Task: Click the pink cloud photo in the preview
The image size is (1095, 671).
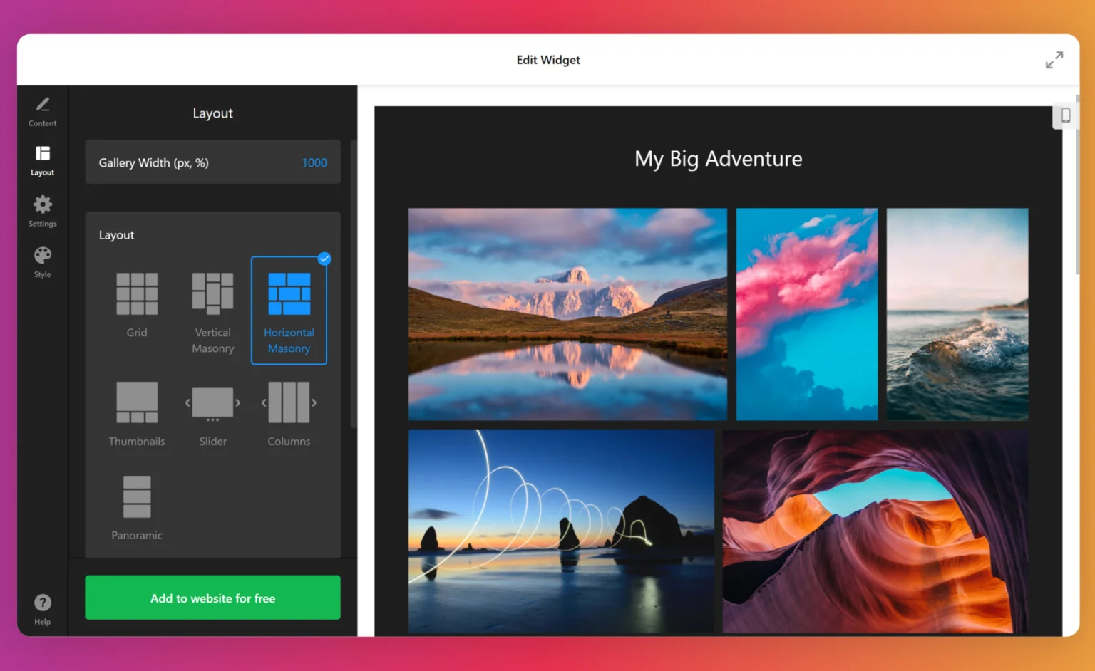Action: click(x=806, y=313)
